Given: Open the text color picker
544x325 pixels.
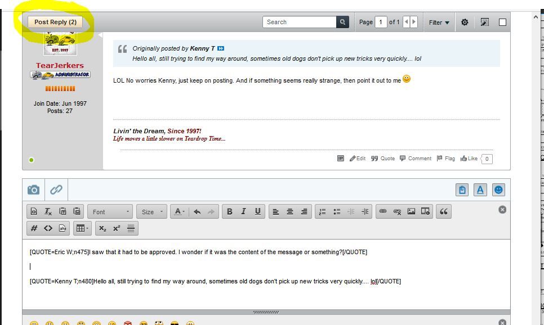Looking at the screenshot, I should coord(179,212).
